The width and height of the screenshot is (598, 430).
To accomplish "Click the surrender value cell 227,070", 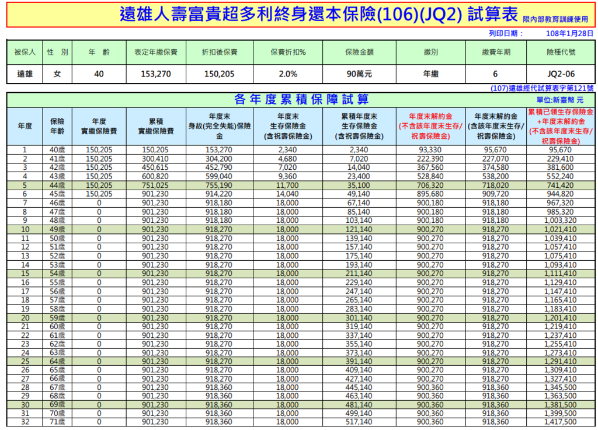I will tap(495, 159).
